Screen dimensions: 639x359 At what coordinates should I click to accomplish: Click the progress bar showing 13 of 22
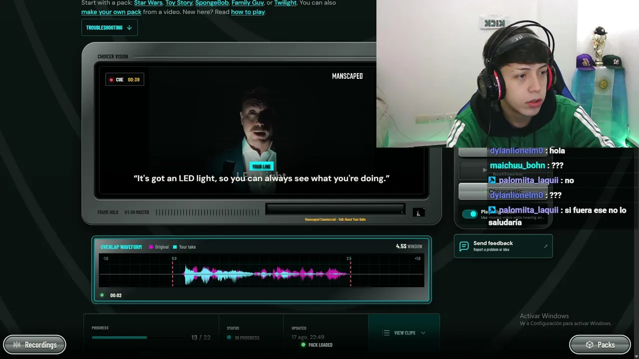(137, 338)
